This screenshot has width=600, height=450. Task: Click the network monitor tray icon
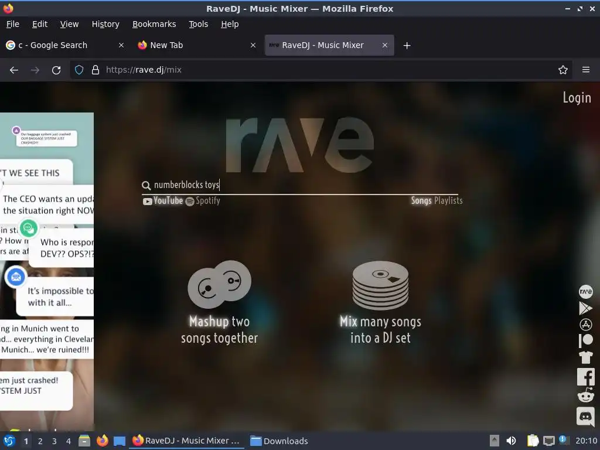548,441
